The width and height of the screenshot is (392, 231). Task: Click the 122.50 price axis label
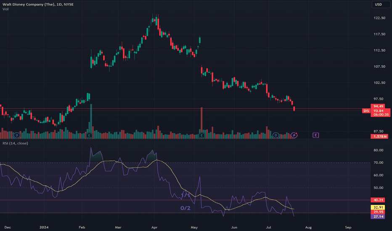379,18
